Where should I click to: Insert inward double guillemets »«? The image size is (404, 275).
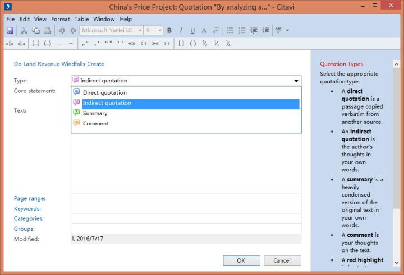[x=155, y=44]
